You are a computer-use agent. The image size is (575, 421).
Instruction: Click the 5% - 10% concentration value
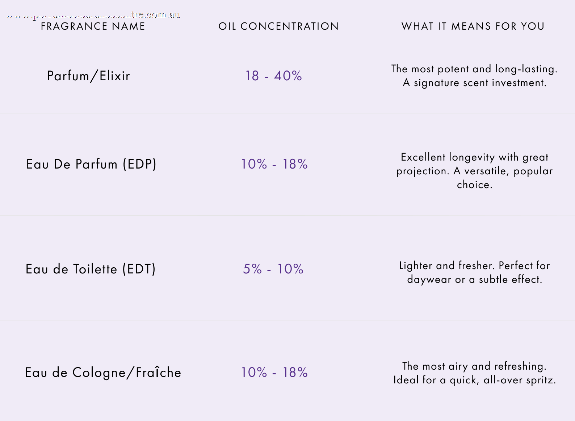[273, 269]
